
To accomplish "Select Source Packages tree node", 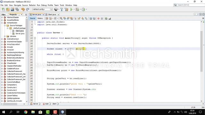I will click(x=16, y=26).
